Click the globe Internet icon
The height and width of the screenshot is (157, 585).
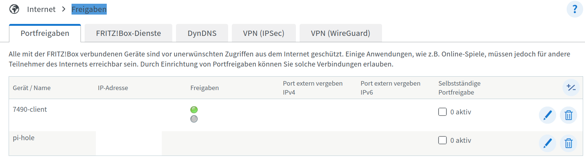point(14,9)
